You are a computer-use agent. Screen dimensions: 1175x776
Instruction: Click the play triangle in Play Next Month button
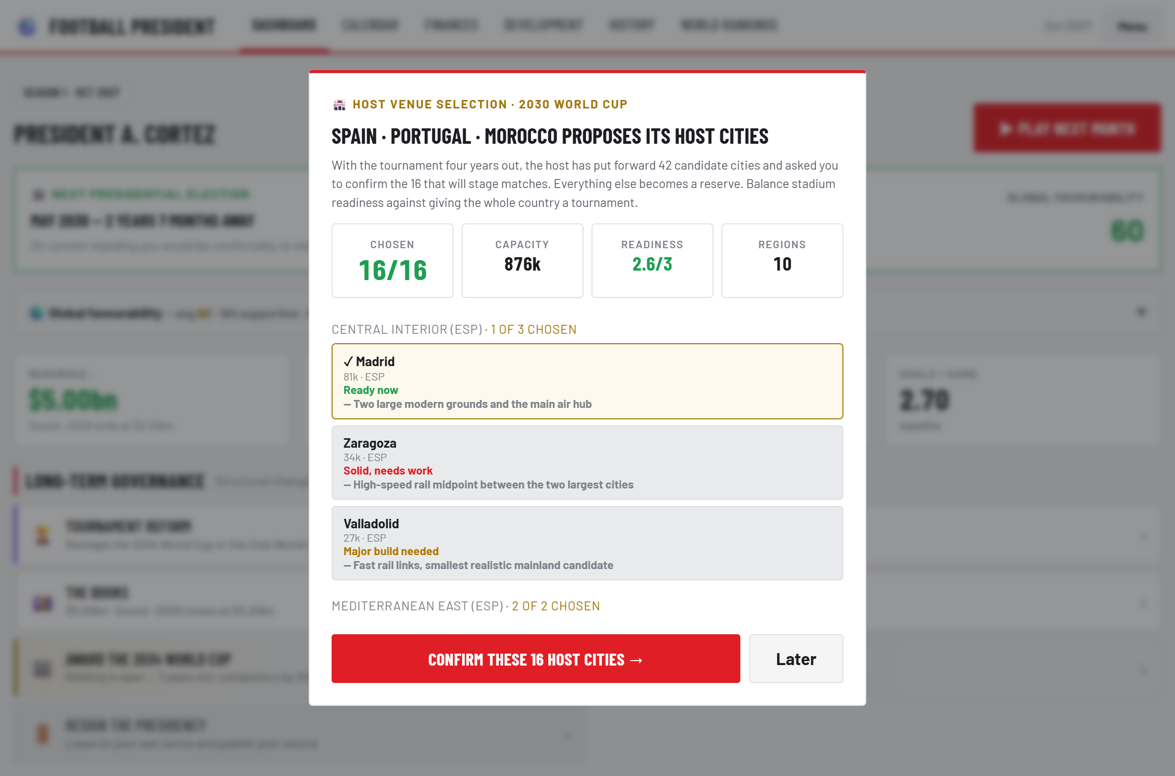(1005, 129)
